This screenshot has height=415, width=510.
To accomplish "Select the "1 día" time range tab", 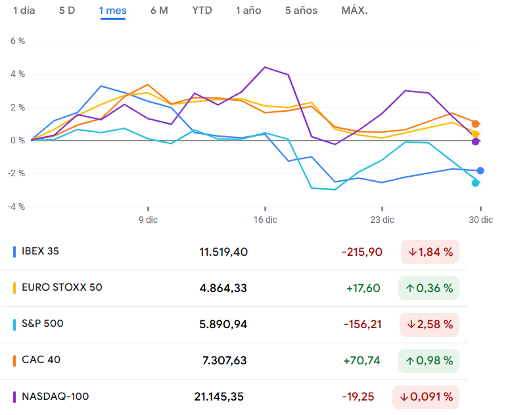I will 24,11.
